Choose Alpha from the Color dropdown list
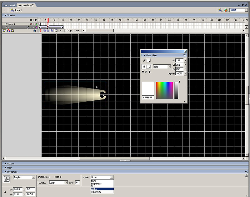 (x=94, y=189)
